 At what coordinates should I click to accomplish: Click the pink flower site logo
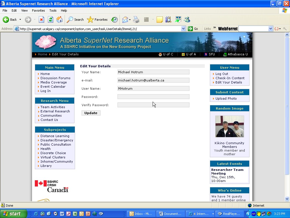point(46,42)
